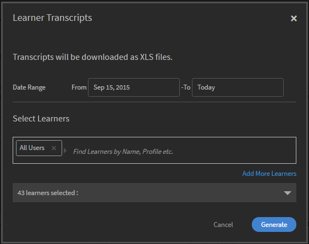Select the All Users chip label
This screenshot has width=309, height=244.
(32, 148)
